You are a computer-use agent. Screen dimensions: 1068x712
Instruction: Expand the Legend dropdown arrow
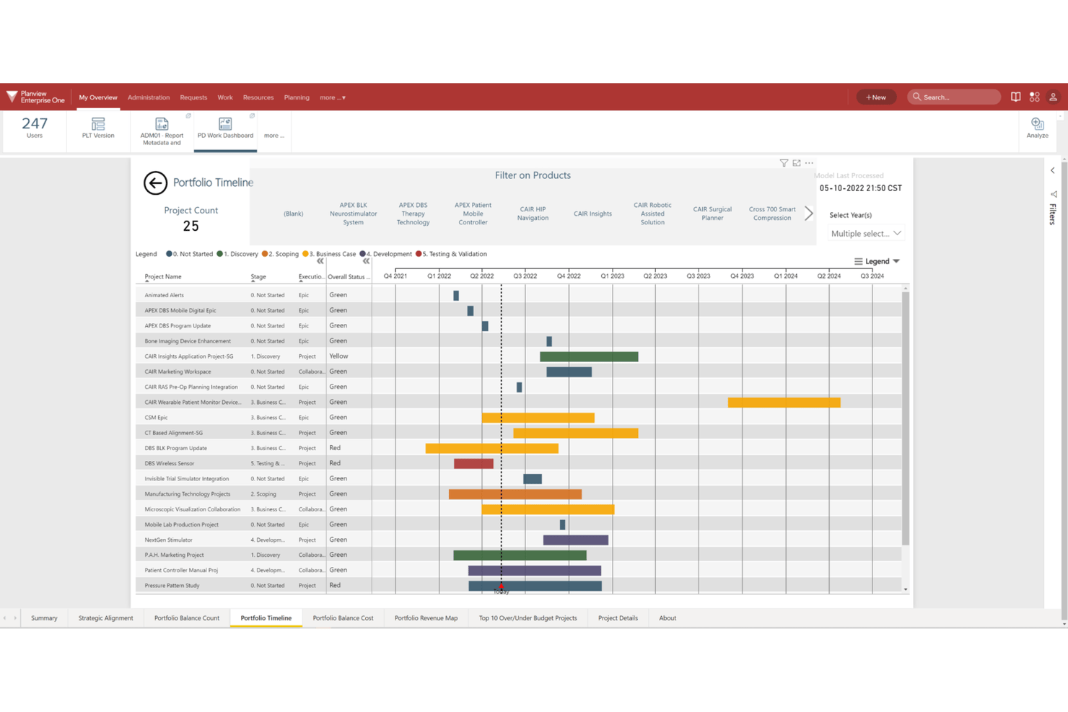[x=896, y=261]
